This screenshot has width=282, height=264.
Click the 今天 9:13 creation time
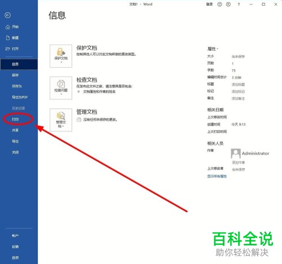coord(239,124)
